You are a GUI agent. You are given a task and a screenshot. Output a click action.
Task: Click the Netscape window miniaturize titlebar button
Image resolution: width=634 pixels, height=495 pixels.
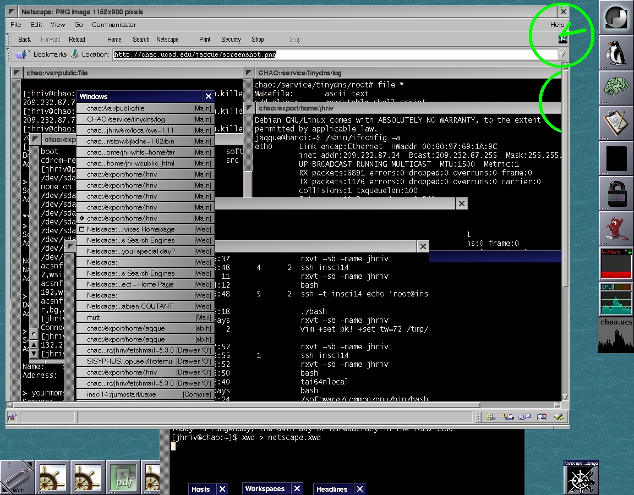pos(12,12)
